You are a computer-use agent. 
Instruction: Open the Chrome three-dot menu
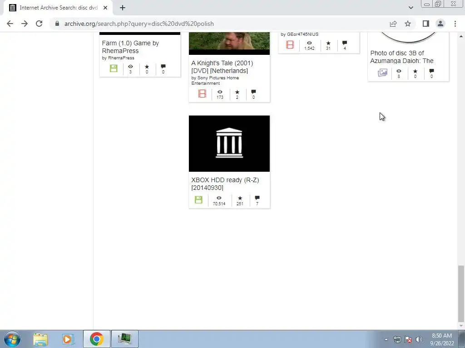(x=455, y=24)
